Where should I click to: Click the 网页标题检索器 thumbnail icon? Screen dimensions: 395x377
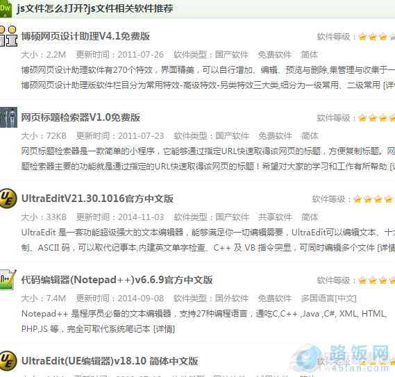[8, 117]
